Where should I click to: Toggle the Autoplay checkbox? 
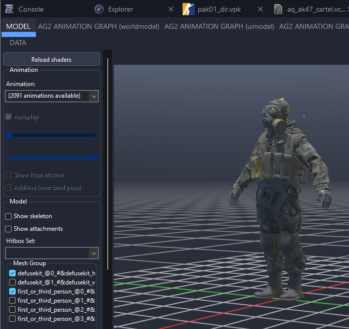(x=9, y=117)
